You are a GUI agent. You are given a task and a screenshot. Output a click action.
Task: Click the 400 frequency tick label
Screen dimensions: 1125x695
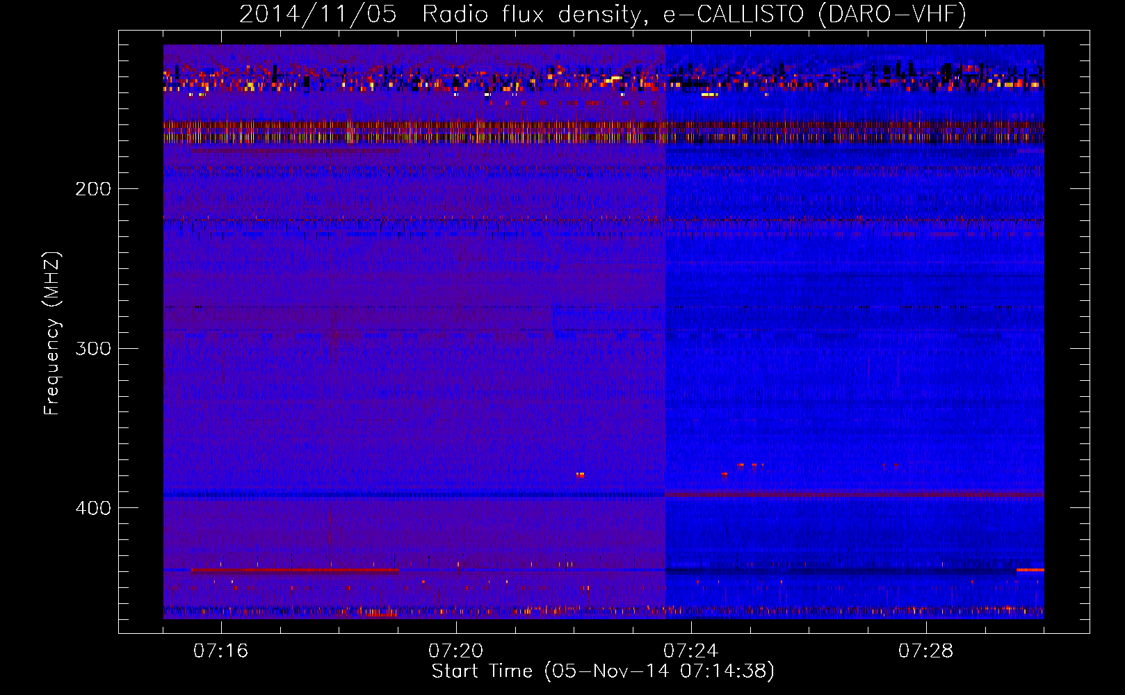click(x=93, y=508)
